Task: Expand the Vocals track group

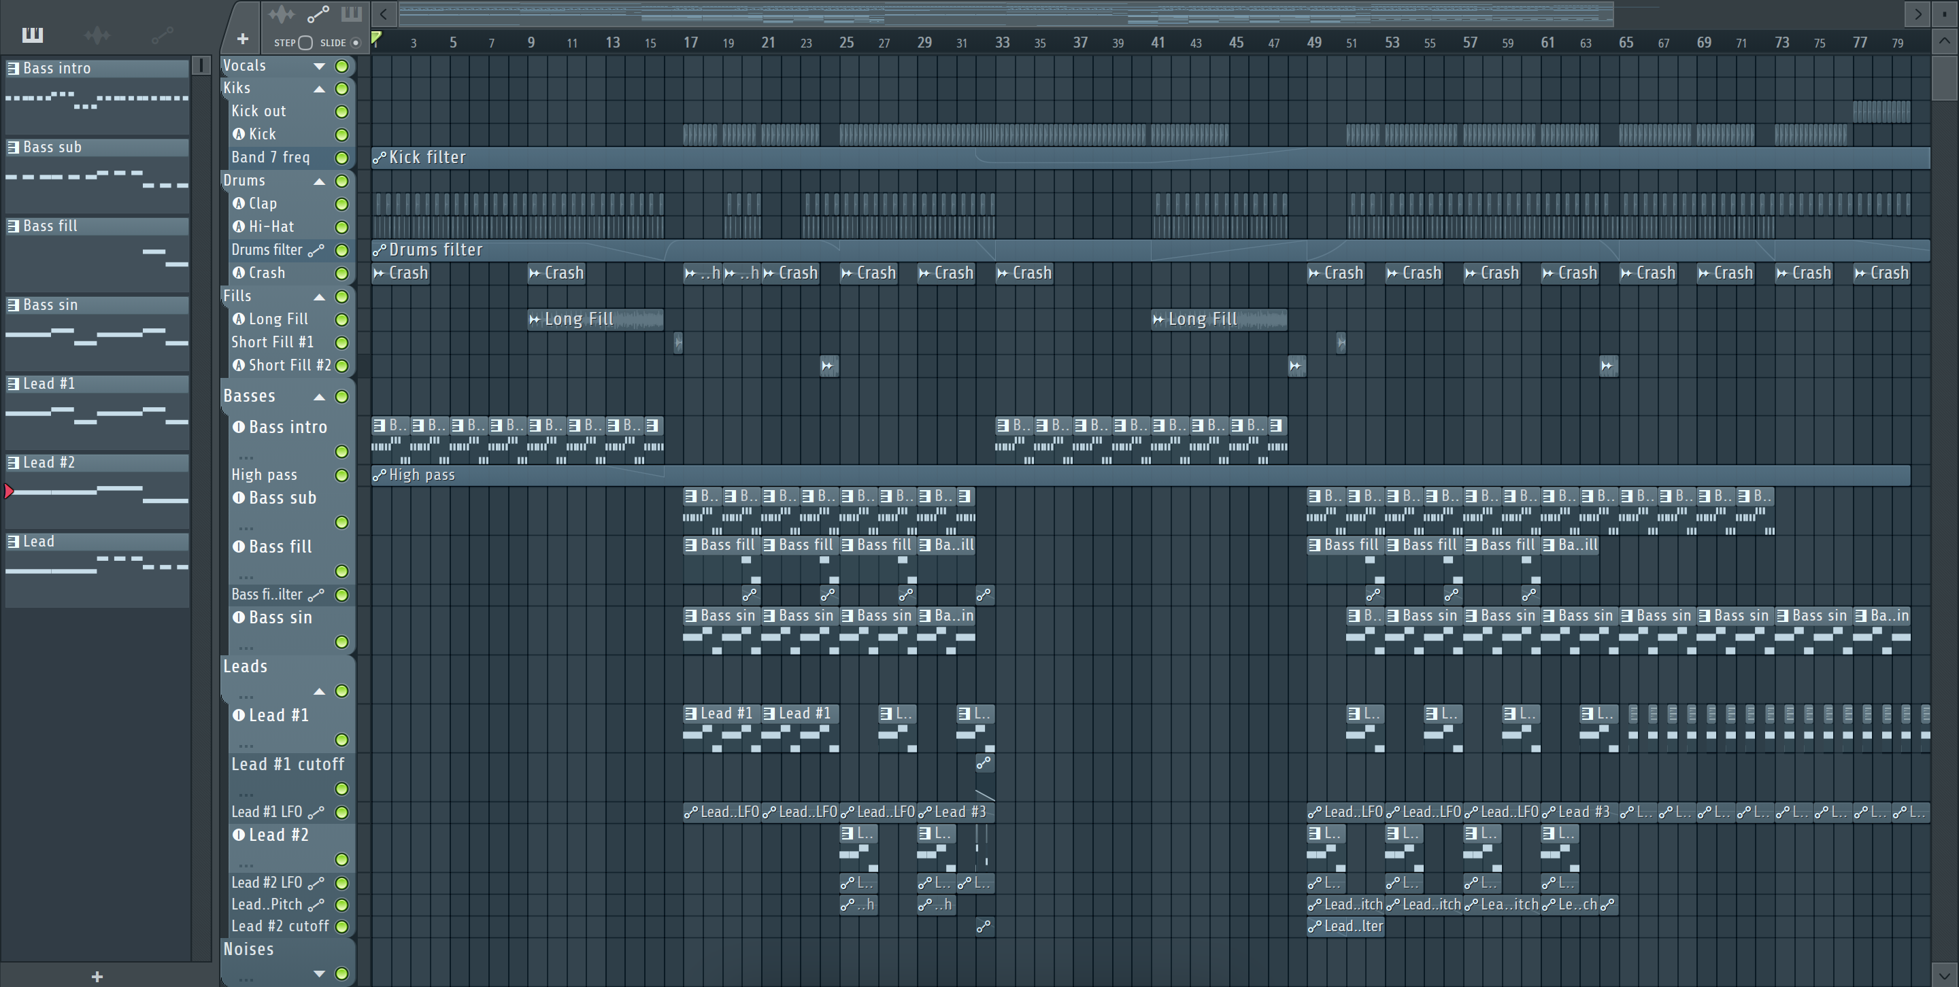Action: pos(320,66)
